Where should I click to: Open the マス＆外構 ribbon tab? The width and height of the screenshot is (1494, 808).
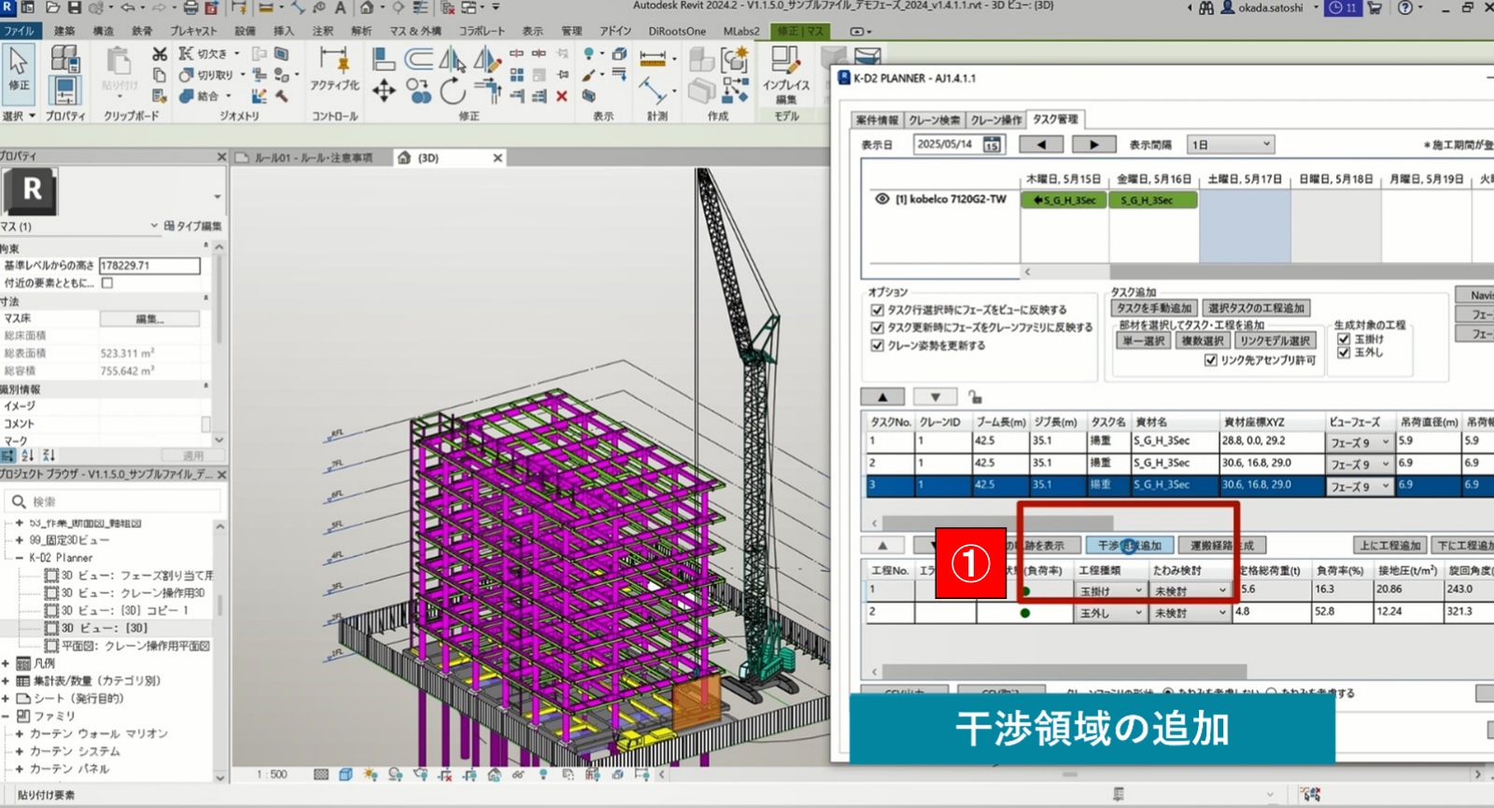click(x=416, y=31)
